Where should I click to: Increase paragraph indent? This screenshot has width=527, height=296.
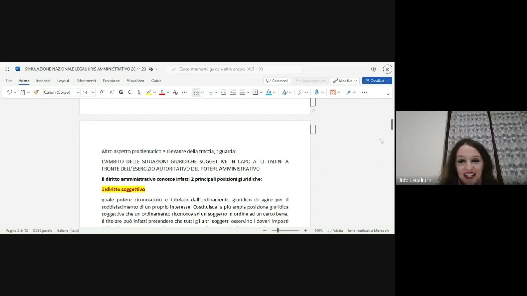233,92
